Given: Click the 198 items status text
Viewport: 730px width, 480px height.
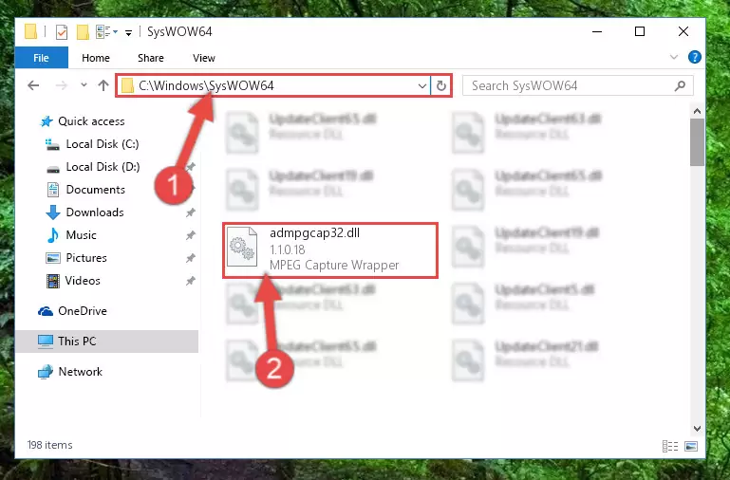Looking at the screenshot, I should click(49, 445).
